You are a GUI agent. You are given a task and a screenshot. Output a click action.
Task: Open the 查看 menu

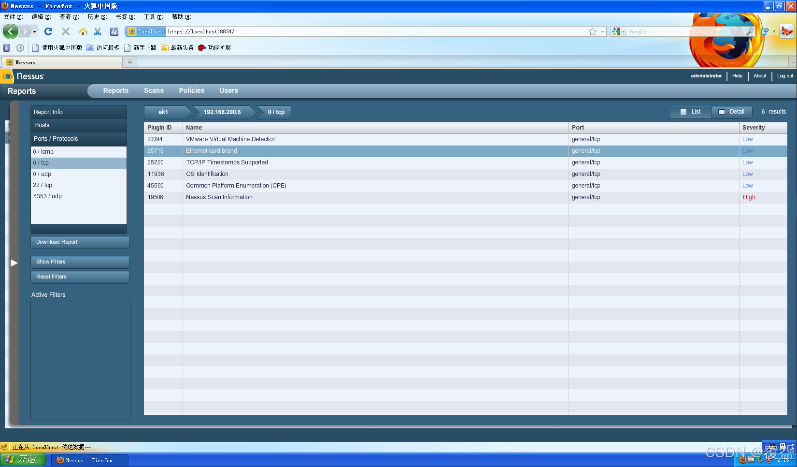click(70, 17)
